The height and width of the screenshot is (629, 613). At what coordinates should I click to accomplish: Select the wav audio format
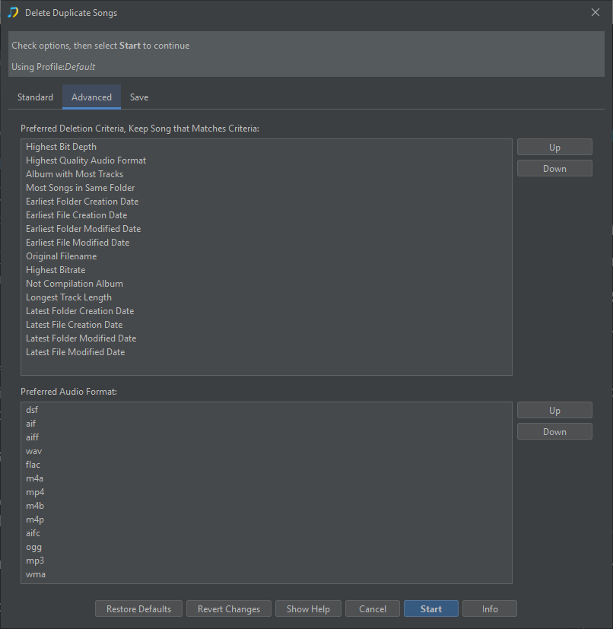point(266,451)
